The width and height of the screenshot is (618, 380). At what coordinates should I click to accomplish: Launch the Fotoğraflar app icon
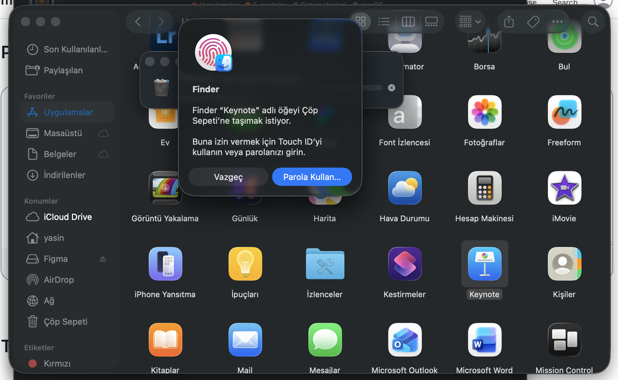point(485,112)
